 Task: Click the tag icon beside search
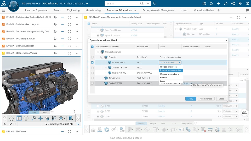pyautogui.click(x=155, y=3)
